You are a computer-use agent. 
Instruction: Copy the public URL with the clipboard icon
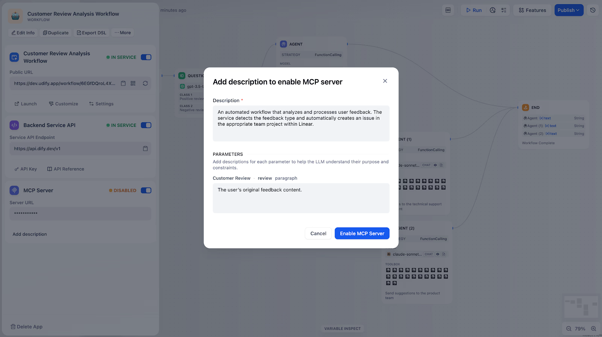[123, 83]
